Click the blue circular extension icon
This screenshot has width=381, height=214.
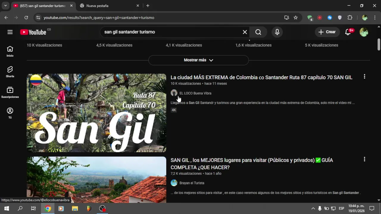(x=330, y=18)
